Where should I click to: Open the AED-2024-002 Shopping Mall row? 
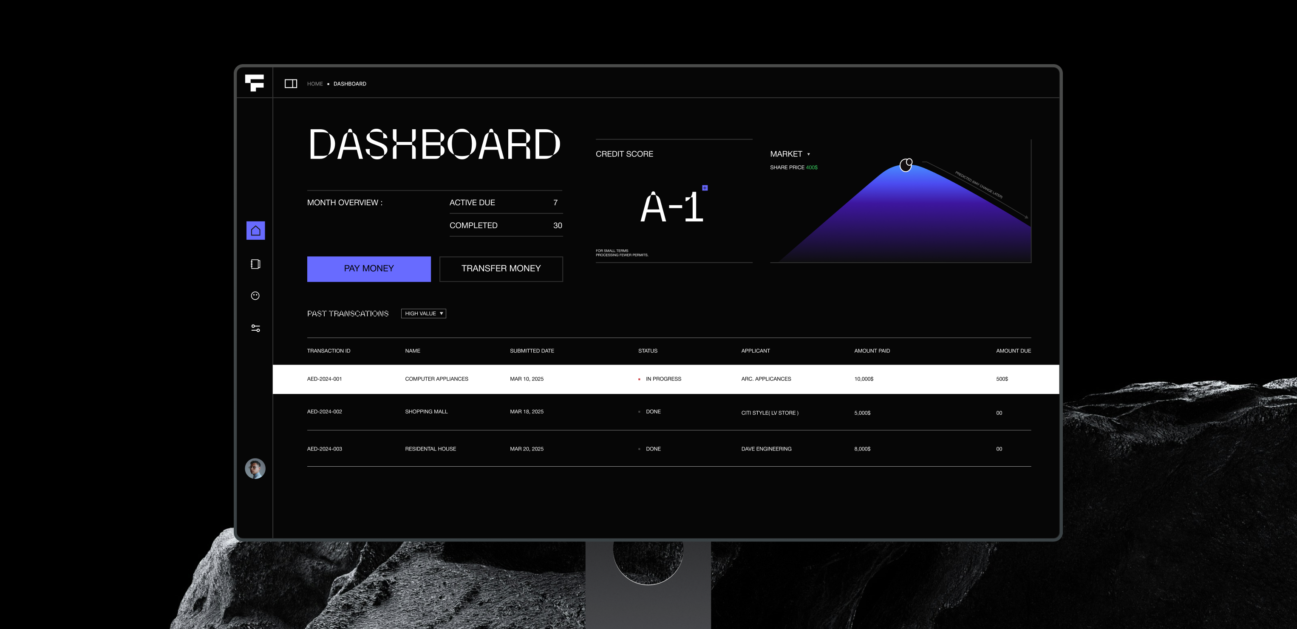click(x=426, y=411)
